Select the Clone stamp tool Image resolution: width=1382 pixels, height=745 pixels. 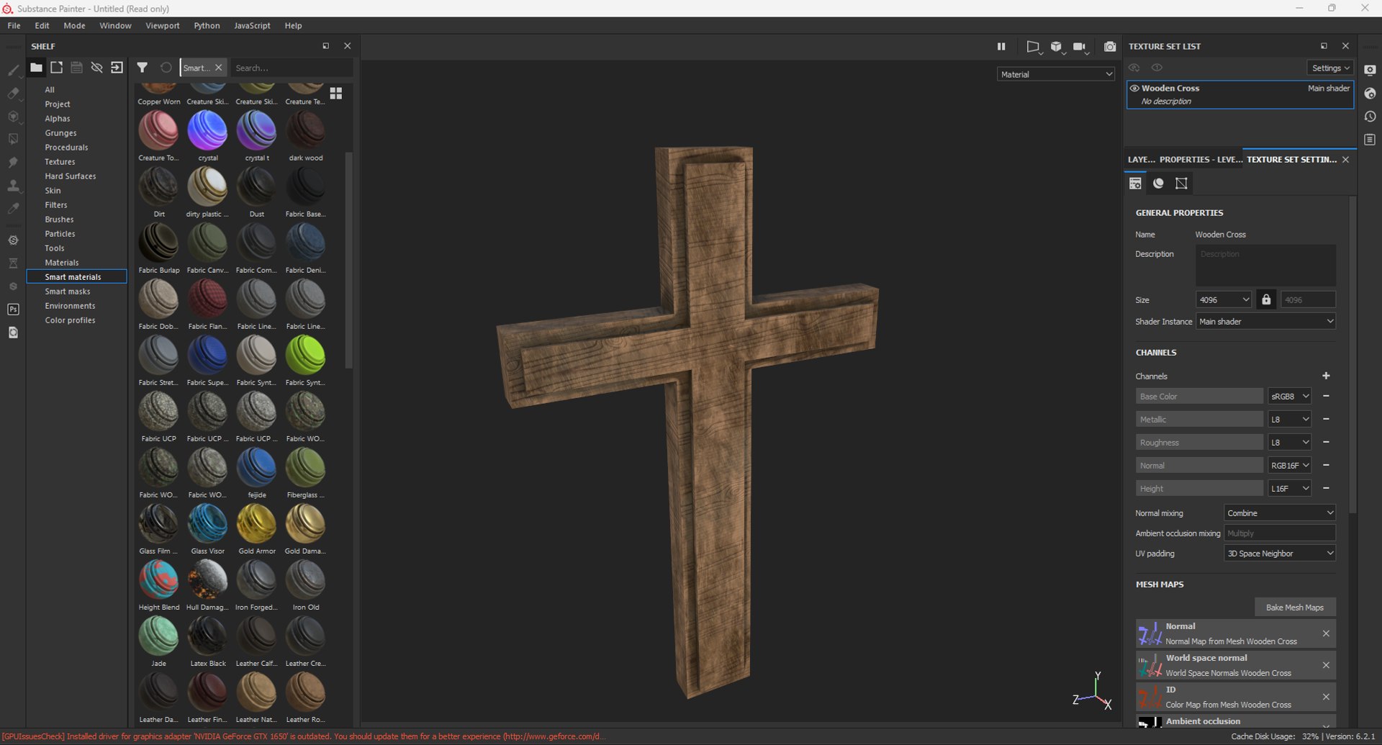13,185
